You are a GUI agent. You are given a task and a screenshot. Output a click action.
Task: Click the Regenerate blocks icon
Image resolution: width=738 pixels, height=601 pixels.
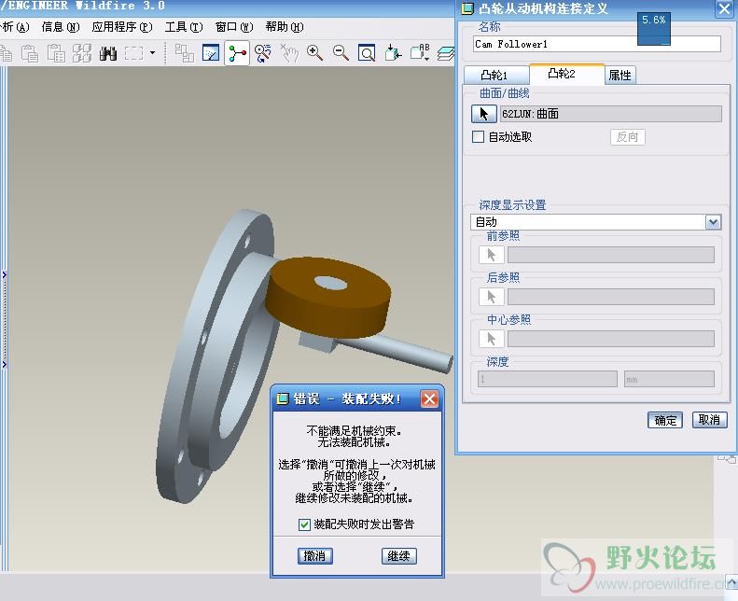82,52
